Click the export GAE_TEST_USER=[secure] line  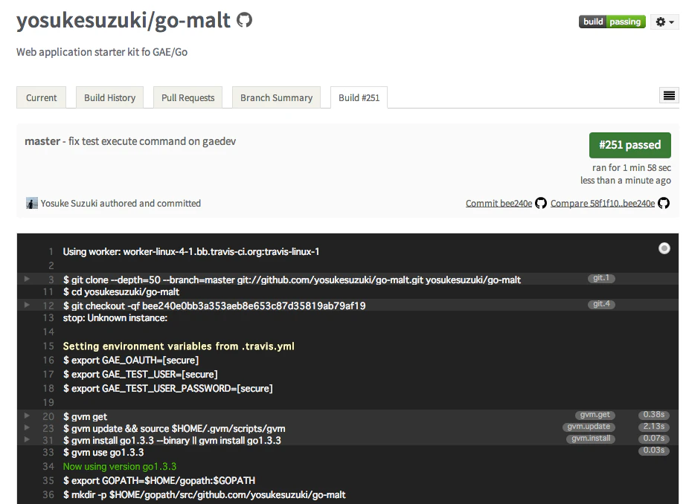coord(141,374)
